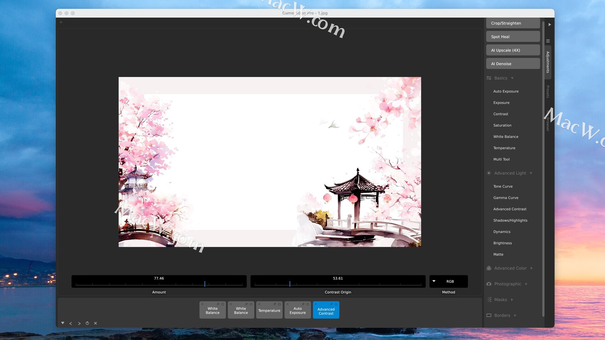Click the previous adjustment arrow in bottom bar
Image resolution: width=605 pixels, height=340 pixels.
point(71,323)
